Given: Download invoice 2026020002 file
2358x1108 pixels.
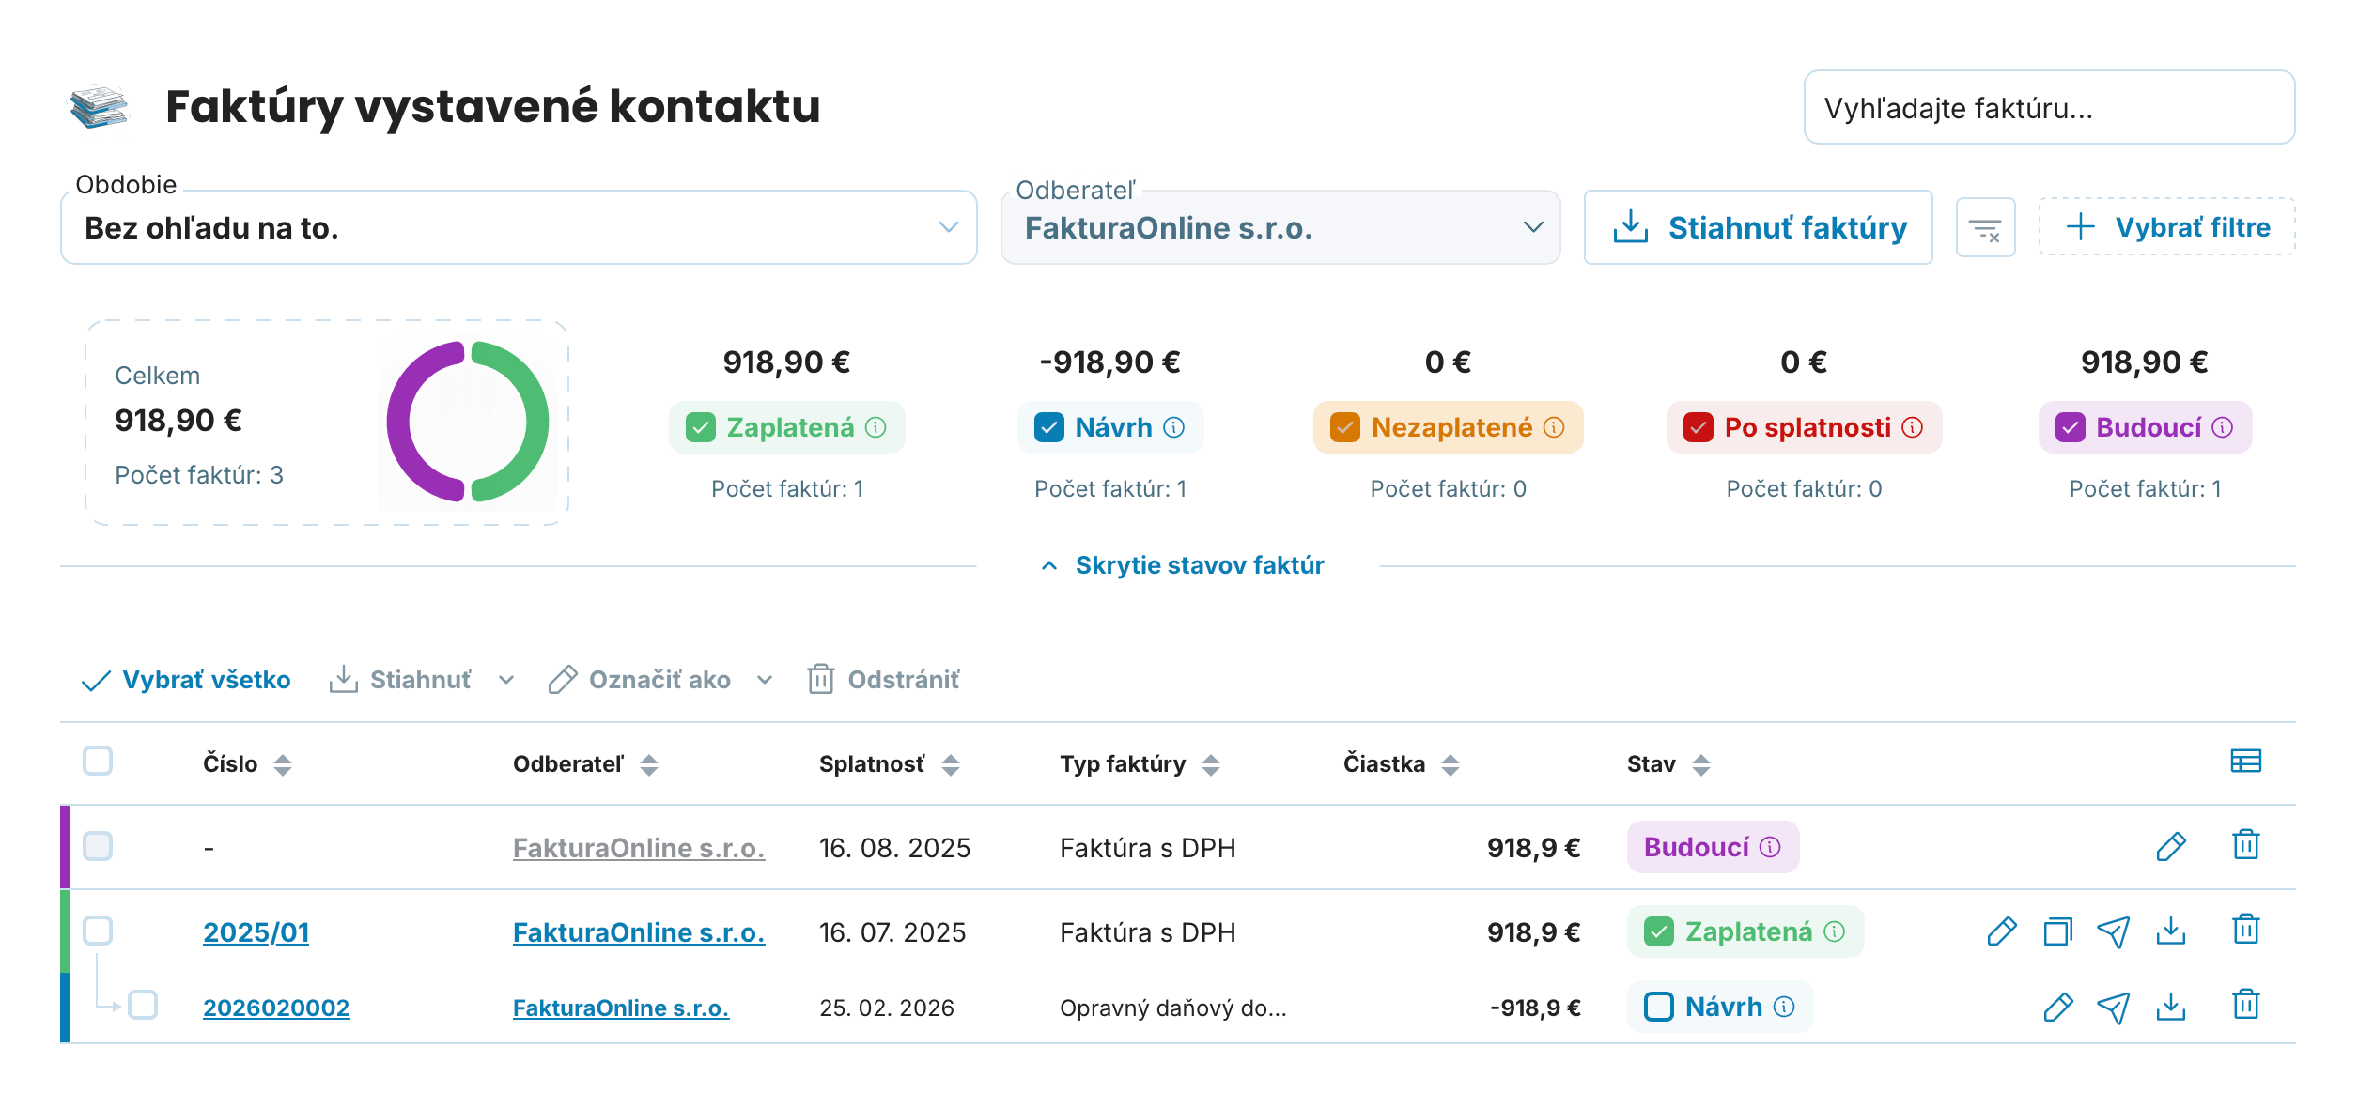Looking at the screenshot, I should click(2170, 1006).
